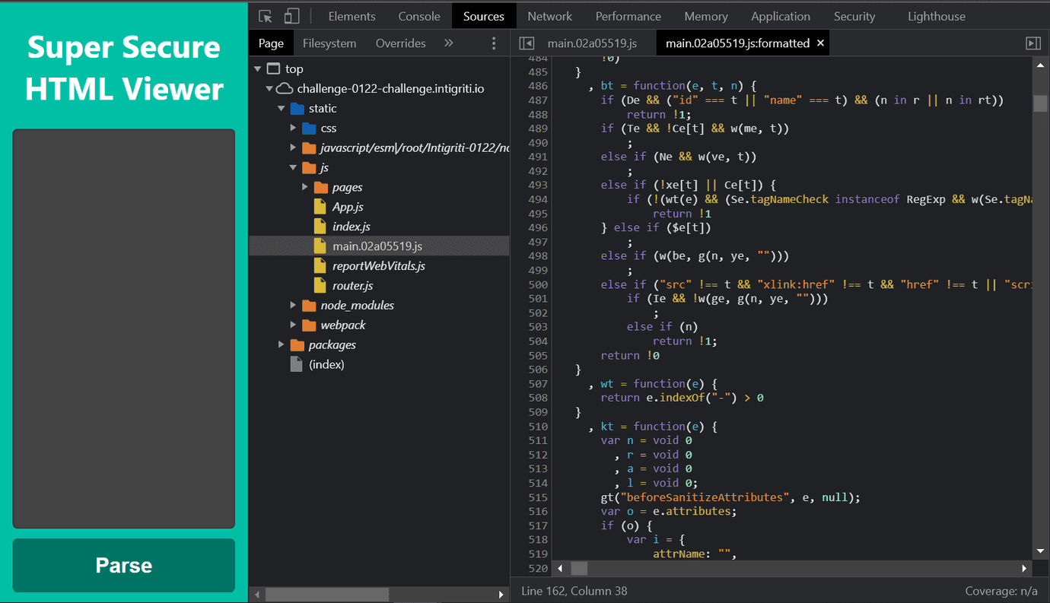Screen dimensions: 1050x603
Task: Select the main.02a05519.js file in tree
Action: (x=377, y=246)
